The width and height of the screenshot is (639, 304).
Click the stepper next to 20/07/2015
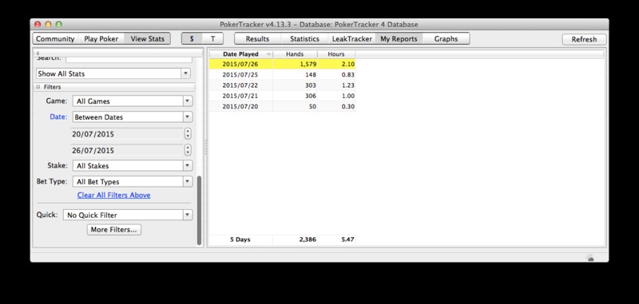(x=188, y=134)
